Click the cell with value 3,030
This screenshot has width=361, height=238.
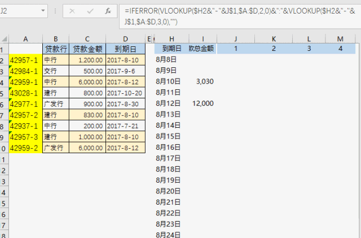[202, 81]
